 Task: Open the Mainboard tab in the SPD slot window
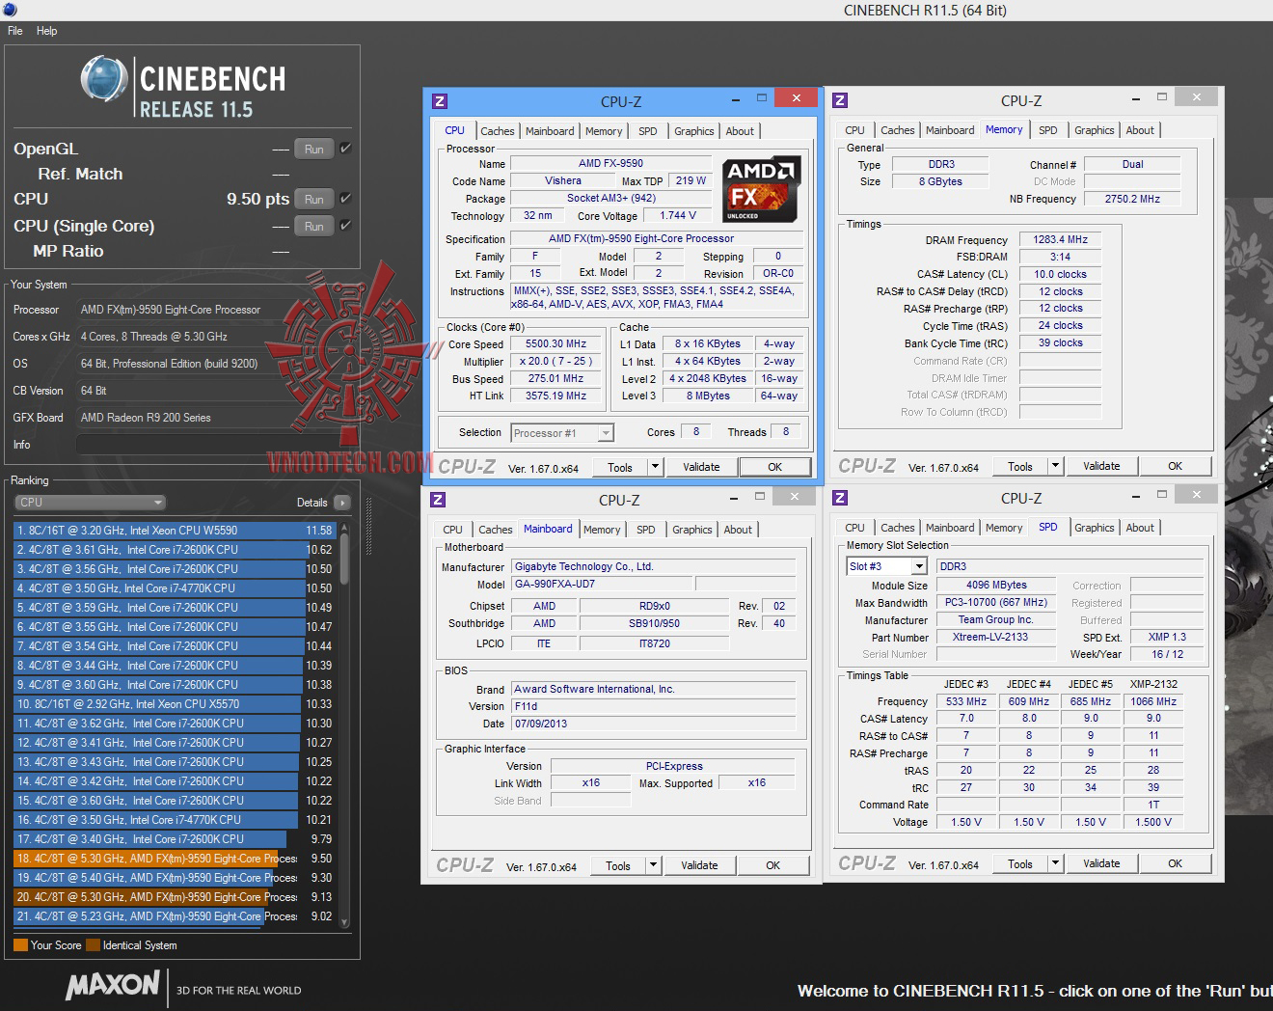click(x=950, y=528)
